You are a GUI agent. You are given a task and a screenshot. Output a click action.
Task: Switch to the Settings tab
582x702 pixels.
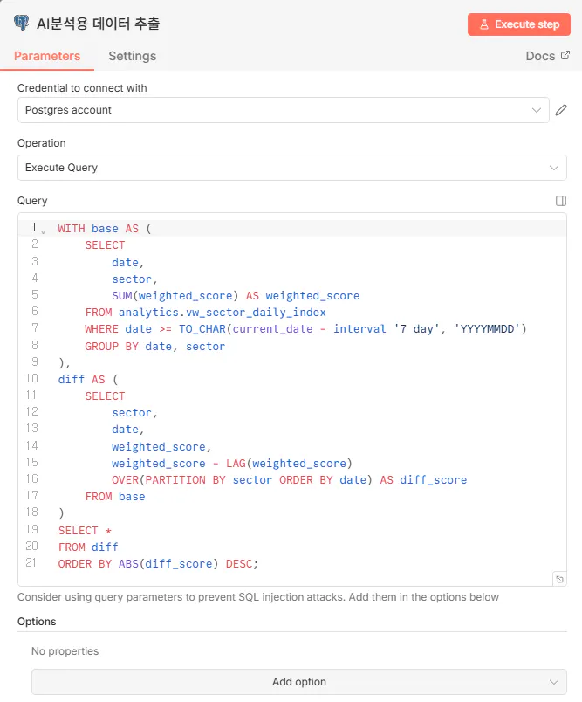point(132,56)
